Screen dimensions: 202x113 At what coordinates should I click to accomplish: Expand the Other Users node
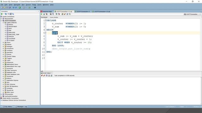pos(3,92)
